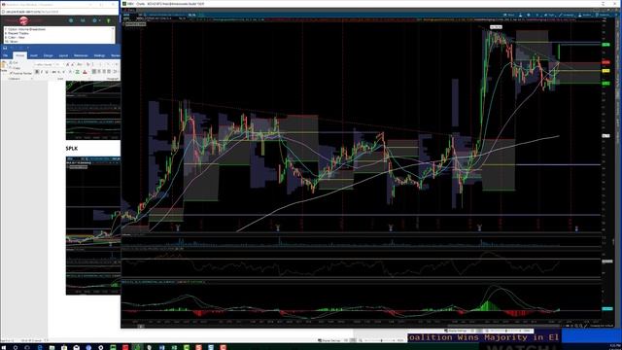622x350 pixels.
Task: Open the Style menu in chart toolbar
Action: (x=549, y=16)
